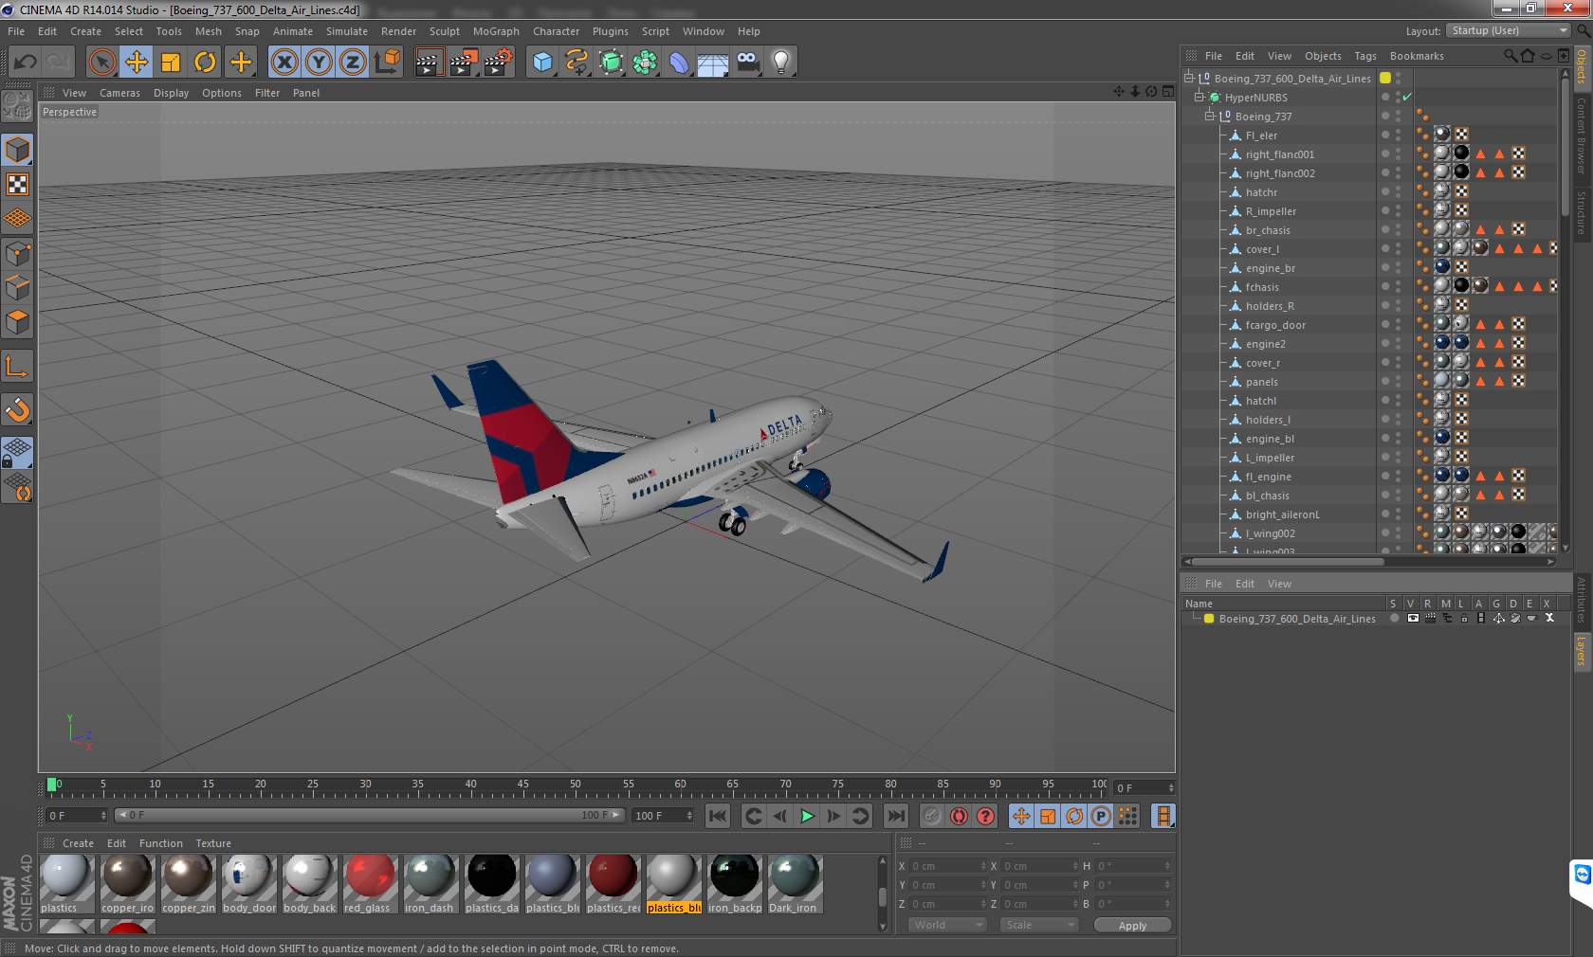Switch to Points mode
Screen dimensions: 1593x957
(18, 253)
